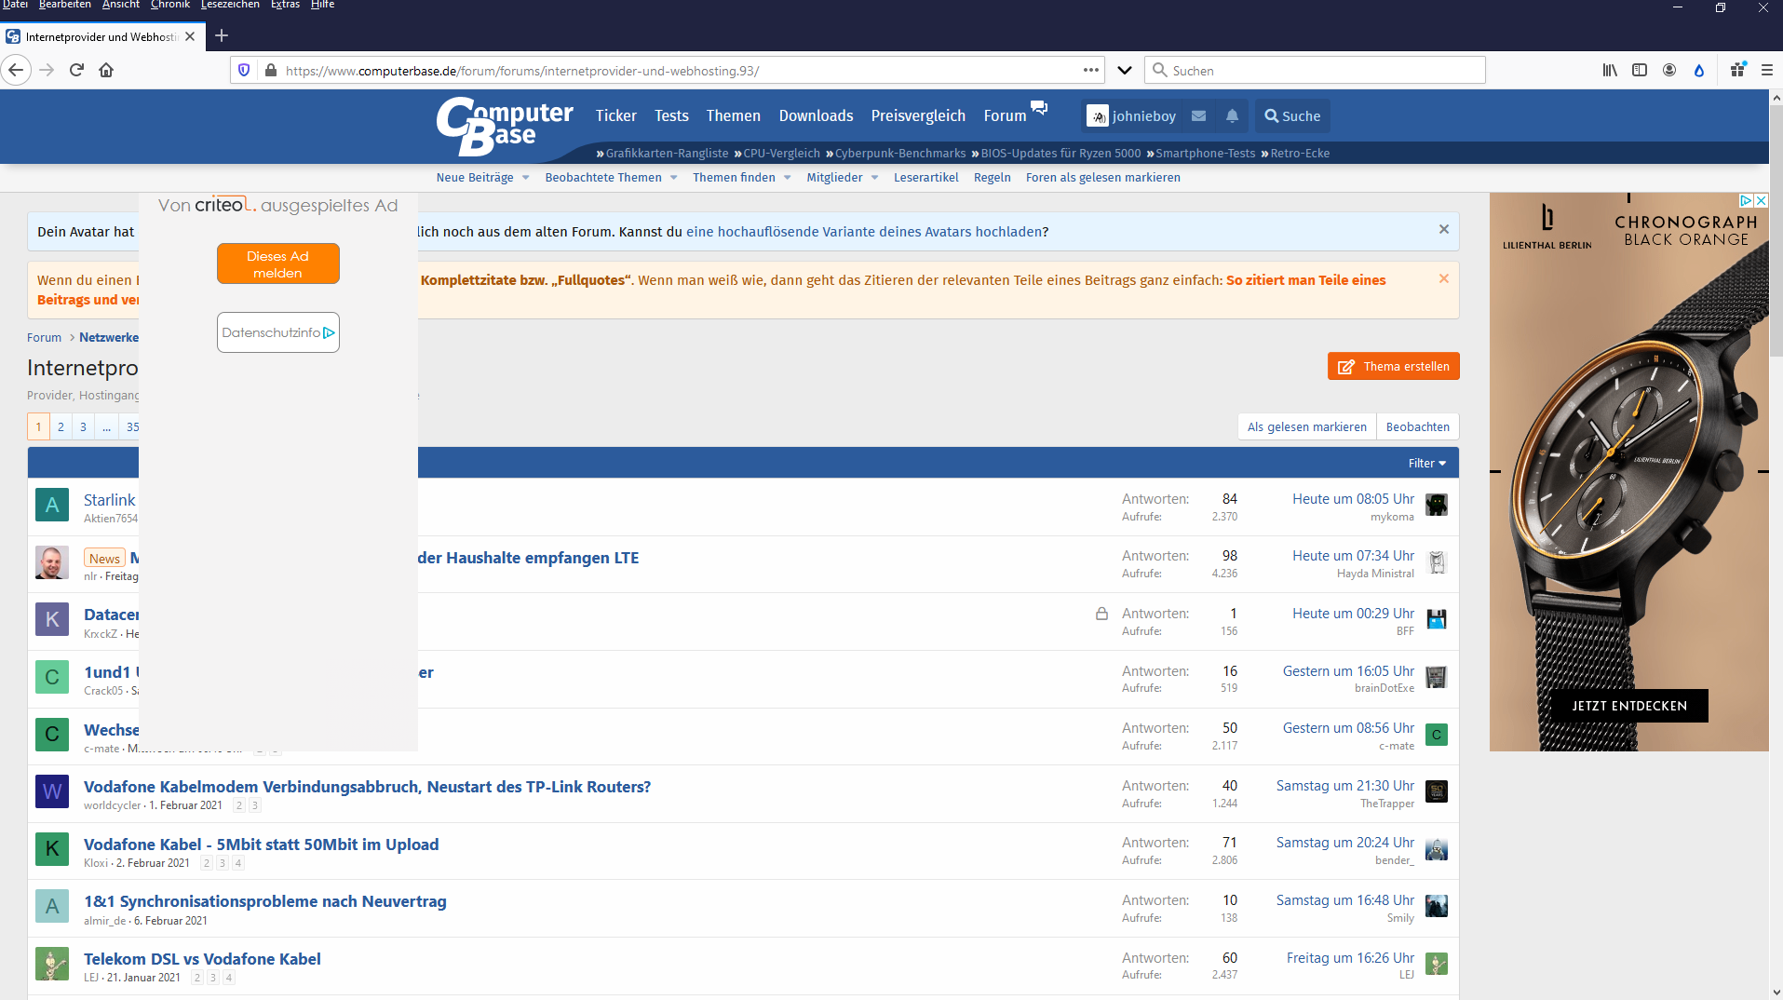Open mykoma's avatar in Starlink row

(1437, 505)
